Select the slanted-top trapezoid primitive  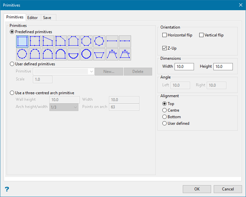48,41
